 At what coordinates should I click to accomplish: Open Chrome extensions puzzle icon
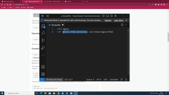159,5
